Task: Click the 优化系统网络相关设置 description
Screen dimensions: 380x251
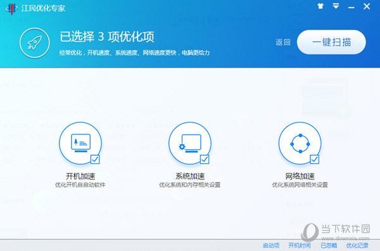Action: (300, 185)
